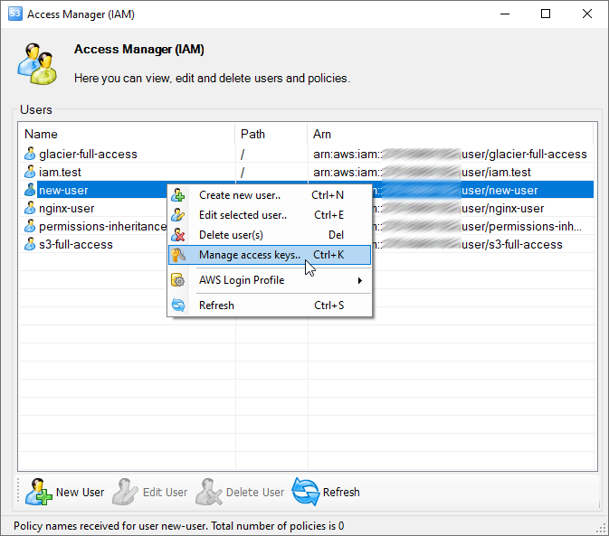
Task: Minimize the Access Manager window
Action: tap(505, 14)
